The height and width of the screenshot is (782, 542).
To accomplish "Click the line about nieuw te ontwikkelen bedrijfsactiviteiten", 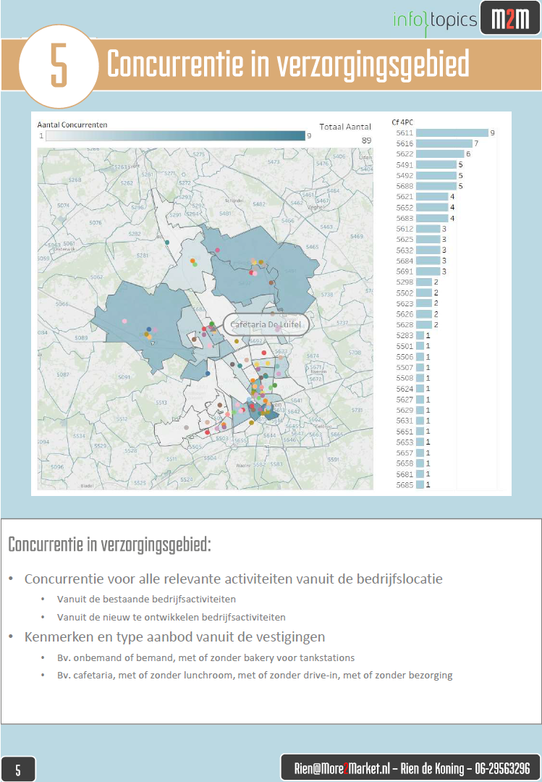I will point(171,618).
